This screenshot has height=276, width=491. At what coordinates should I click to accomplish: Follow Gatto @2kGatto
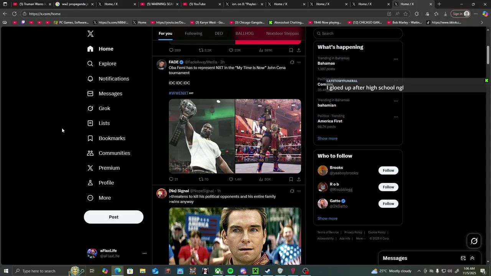pos(388,204)
